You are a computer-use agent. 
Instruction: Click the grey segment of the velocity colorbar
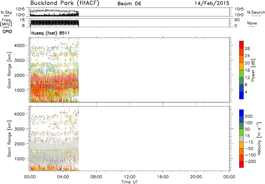241,138
